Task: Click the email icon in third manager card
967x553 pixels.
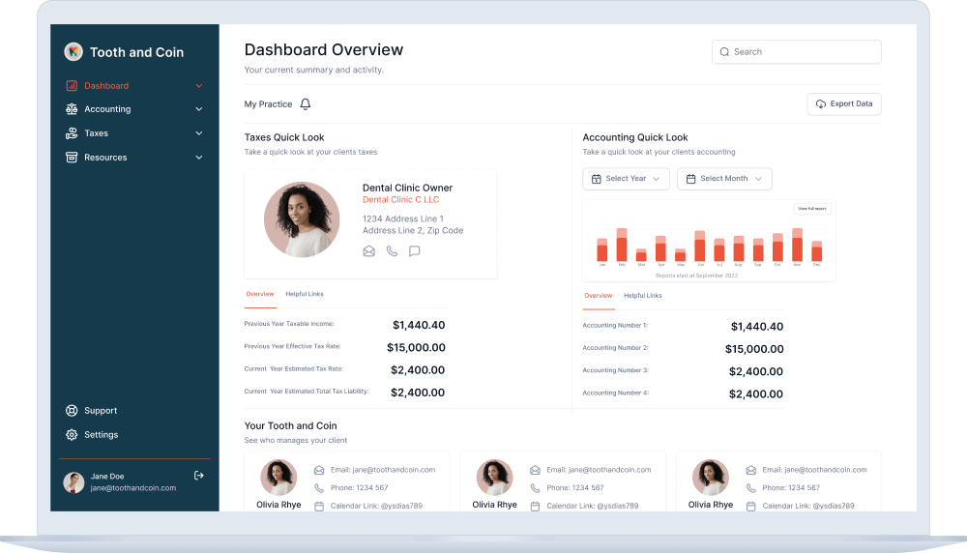Action: 750,471
